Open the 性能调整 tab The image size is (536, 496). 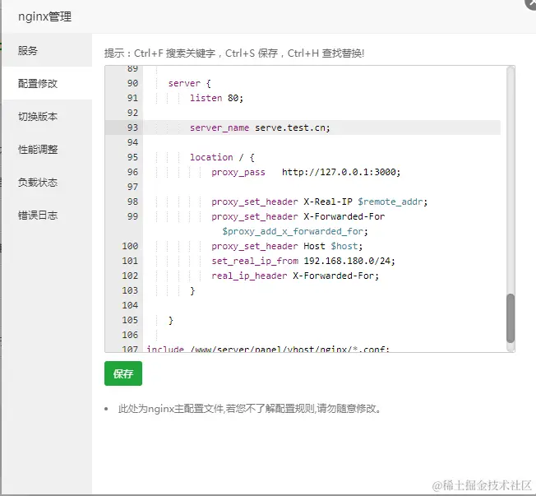coord(47,149)
